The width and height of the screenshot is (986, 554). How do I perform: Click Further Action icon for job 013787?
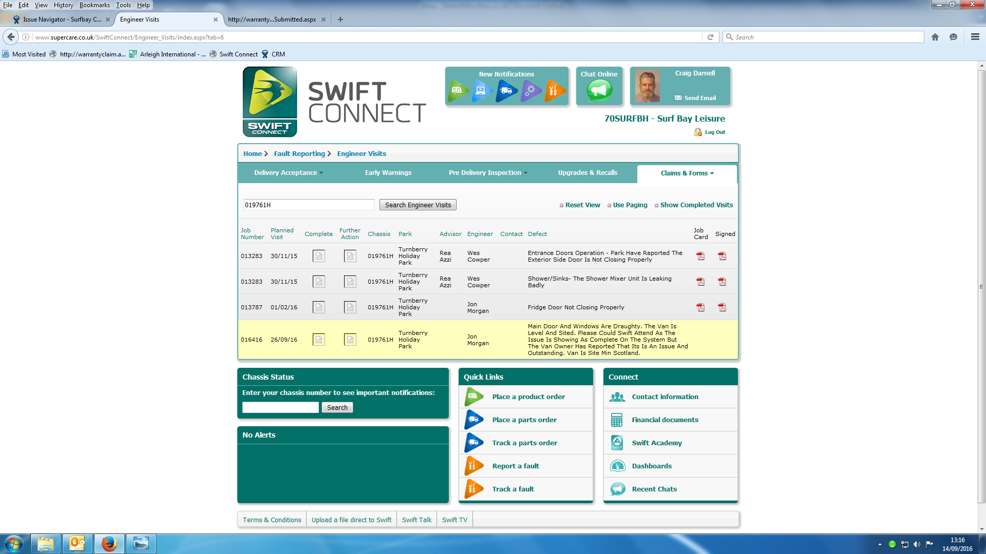[350, 307]
